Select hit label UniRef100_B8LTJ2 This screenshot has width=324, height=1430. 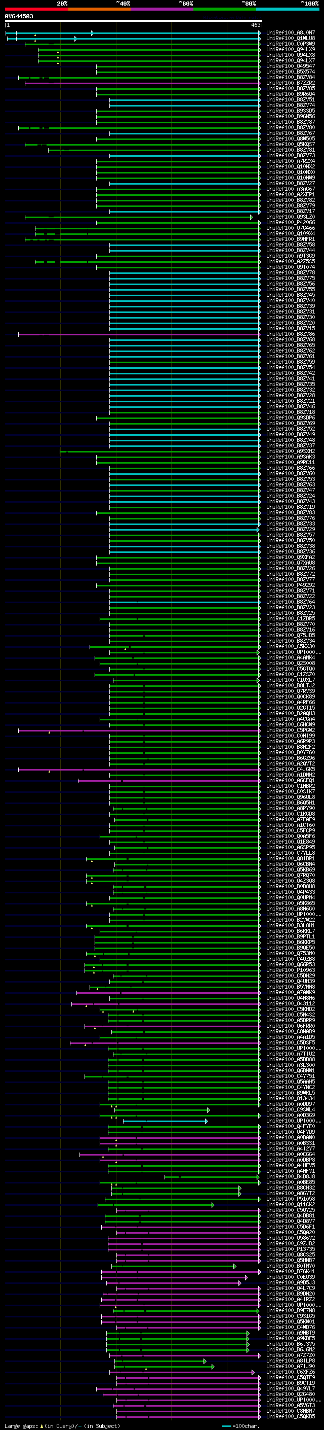[291, 686]
